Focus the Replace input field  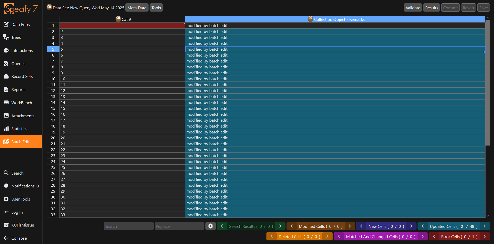[179, 226]
